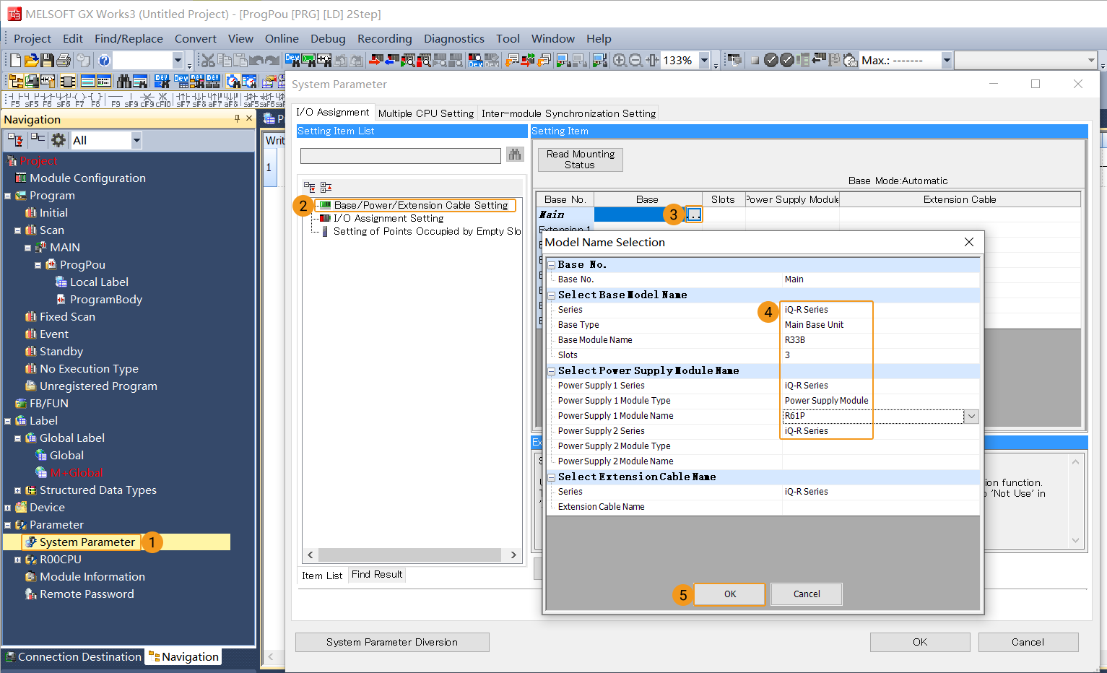Collapse the Select Base Model Name section

click(x=552, y=295)
